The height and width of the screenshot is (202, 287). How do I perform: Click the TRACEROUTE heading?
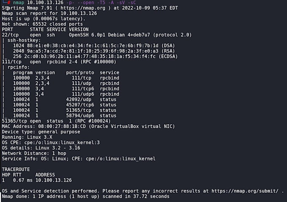(16, 169)
